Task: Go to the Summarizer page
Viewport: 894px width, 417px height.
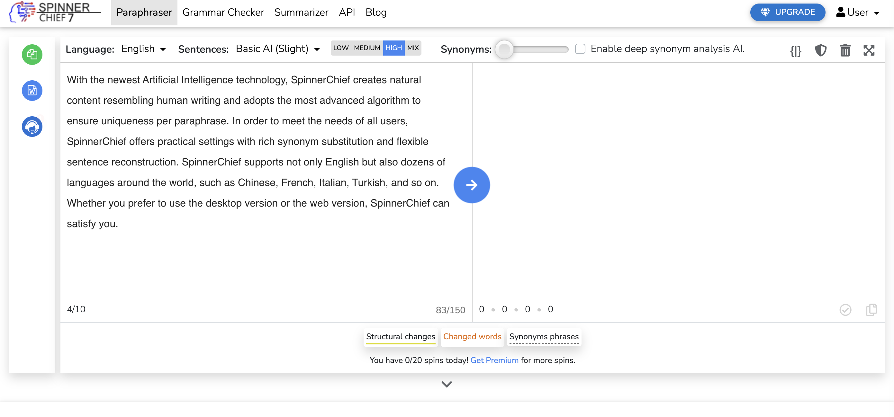Action: coord(301,13)
